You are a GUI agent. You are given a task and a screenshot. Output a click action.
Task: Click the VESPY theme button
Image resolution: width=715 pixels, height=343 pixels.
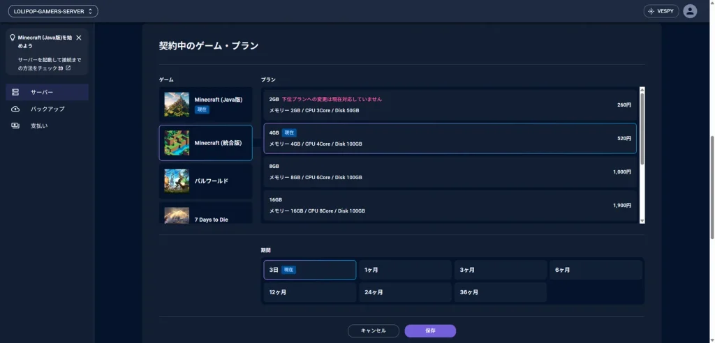coord(661,11)
